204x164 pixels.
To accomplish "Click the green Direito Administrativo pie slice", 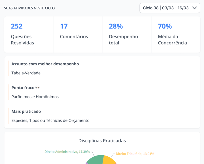I will [x=96, y=160].
